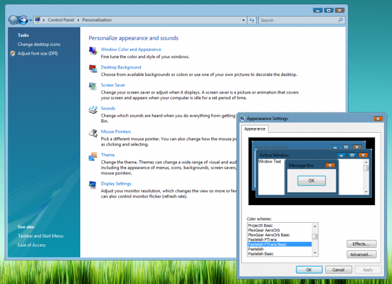Click Control Panel breadcrumb in address bar

click(x=61, y=20)
